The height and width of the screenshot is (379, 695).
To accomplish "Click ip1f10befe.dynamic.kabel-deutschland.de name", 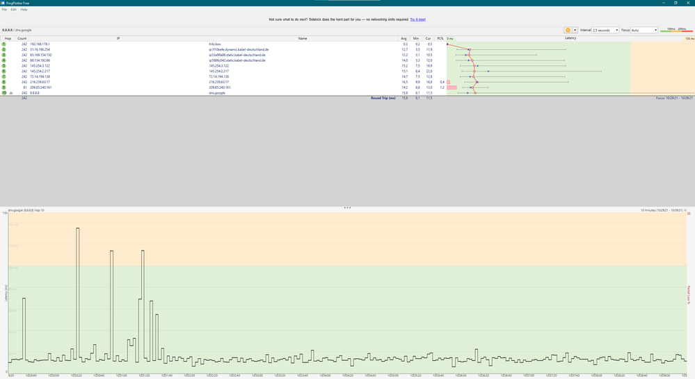I will (x=239, y=49).
